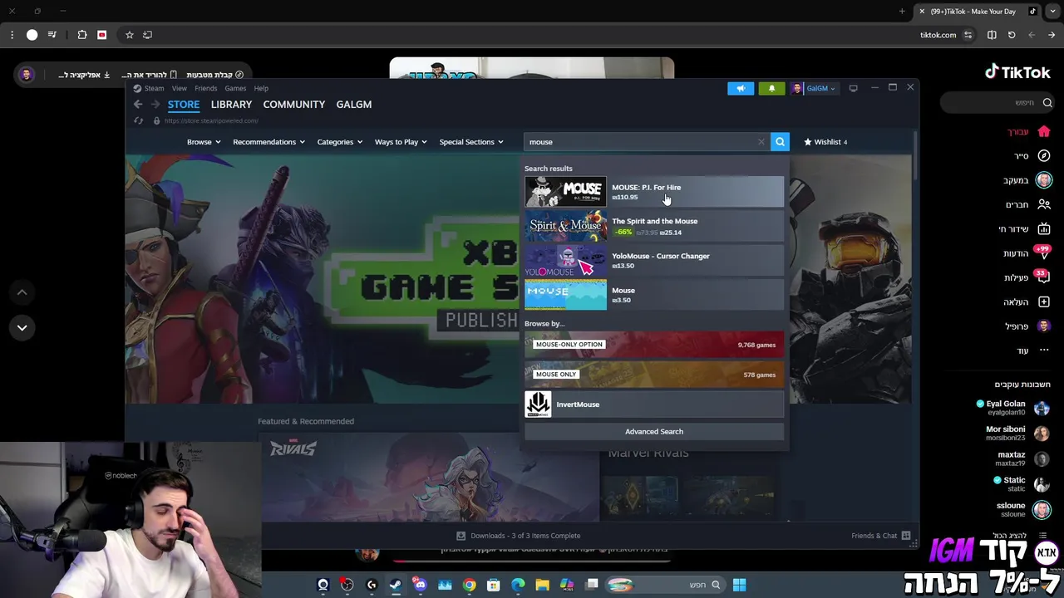This screenshot has height=598, width=1064.
Task: Open the Games menu in Steam
Action: [x=235, y=88]
